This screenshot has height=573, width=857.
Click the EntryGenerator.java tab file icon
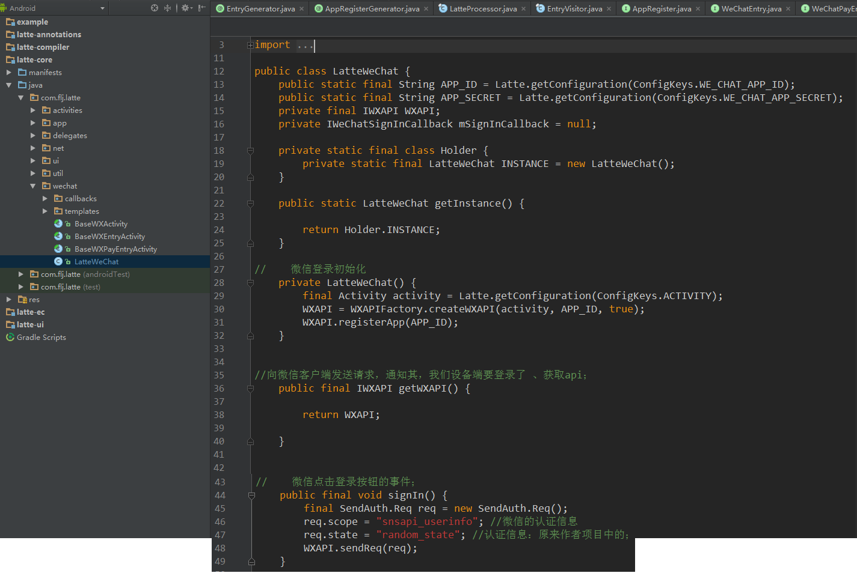pyautogui.click(x=220, y=8)
